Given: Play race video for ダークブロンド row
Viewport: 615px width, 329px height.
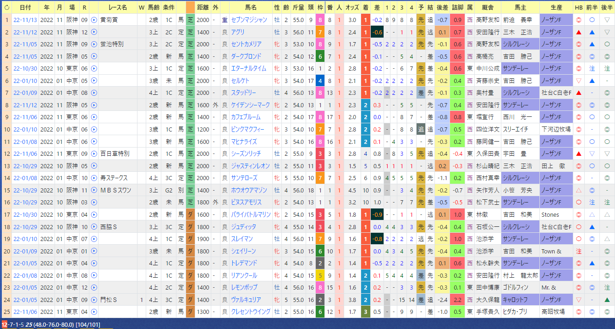Looking at the screenshot, I should pyautogui.click(x=94, y=56).
